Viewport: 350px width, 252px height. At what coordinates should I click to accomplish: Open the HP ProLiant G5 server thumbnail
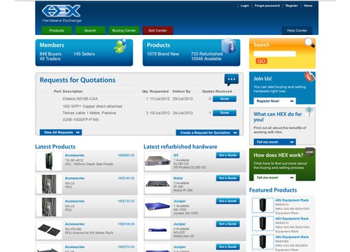tap(157, 161)
